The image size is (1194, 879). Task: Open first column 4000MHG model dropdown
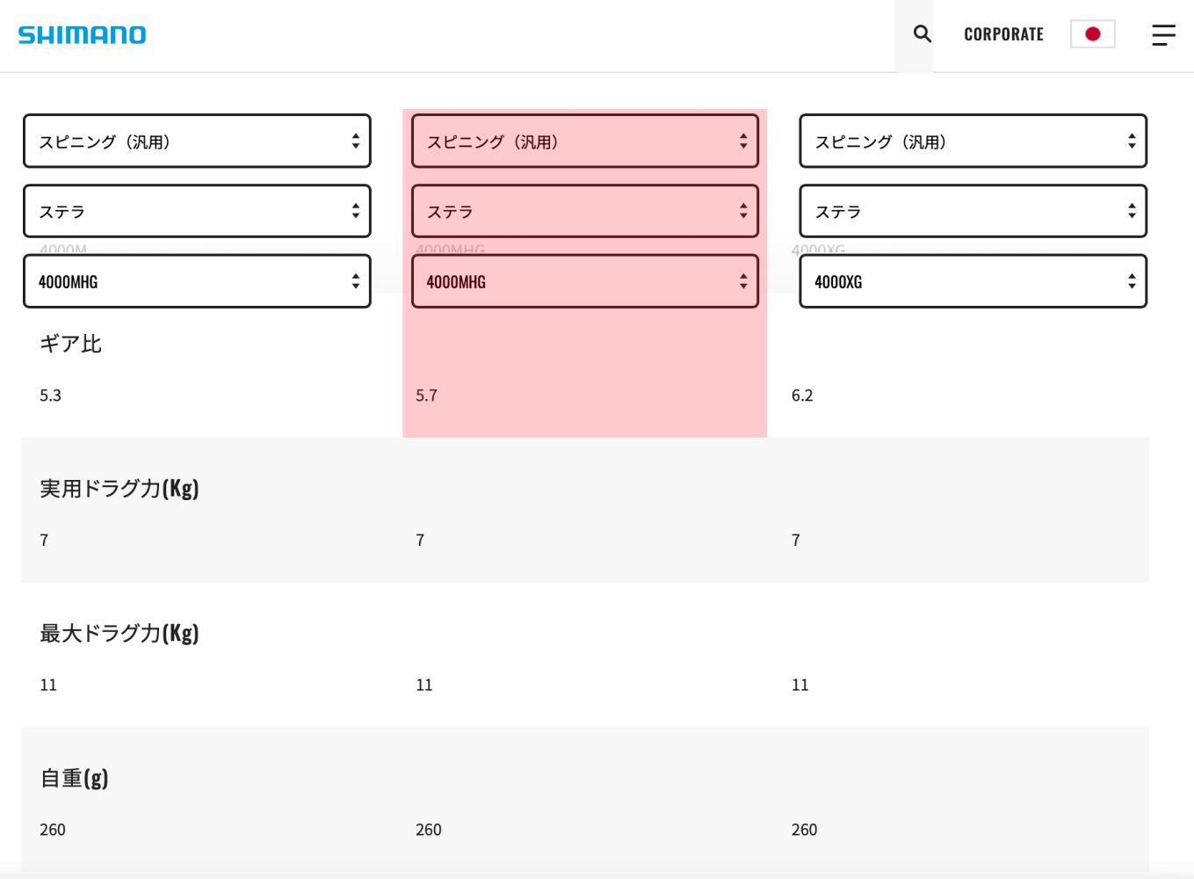(197, 281)
